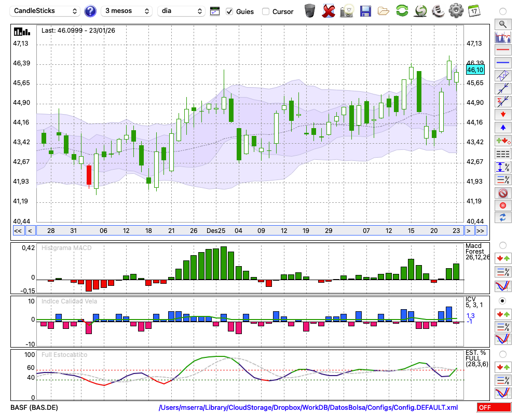Open the CandleSticks chart type dropdown
Image resolution: width=519 pixels, height=415 pixels.
click(46, 11)
